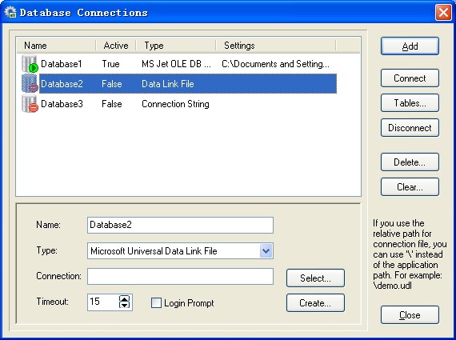Open the Tables... dialog
This screenshot has height=340, width=456.
tap(410, 103)
